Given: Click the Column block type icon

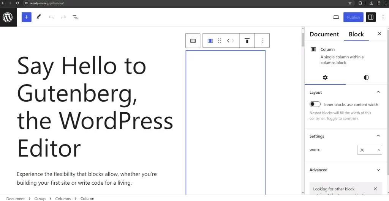Looking at the screenshot, I should pyautogui.click(x=210, y=41).
